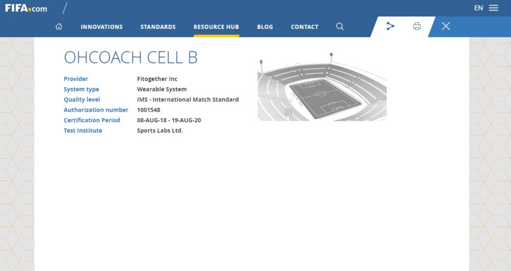Viewport: 511px width, 271px height.
Task: Open the Contact page
Action: pyautogui.click(x=304, y=27)
